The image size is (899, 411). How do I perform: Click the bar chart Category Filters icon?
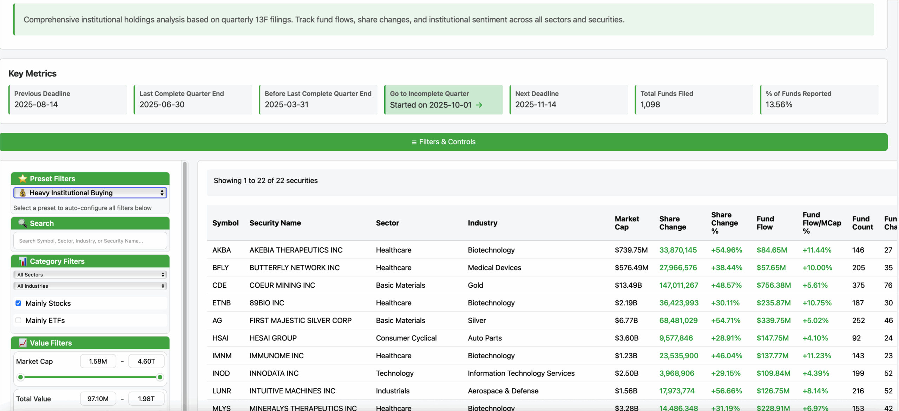[22, 261]
